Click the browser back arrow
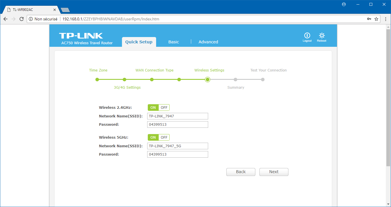This screenshot has width=391, height=207. pyautogui.click(x=5, y=19)
